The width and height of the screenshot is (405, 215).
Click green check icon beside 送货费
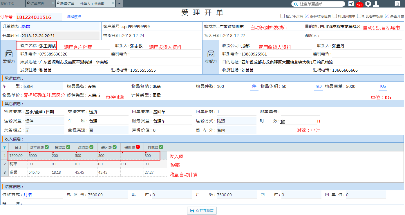(91, 147)
